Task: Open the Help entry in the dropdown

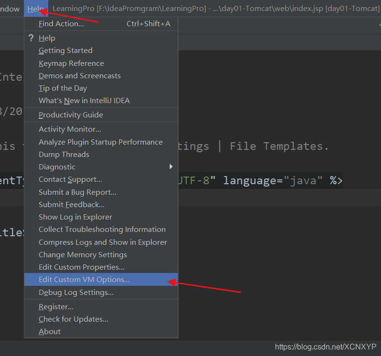Action: coord(101,38)
